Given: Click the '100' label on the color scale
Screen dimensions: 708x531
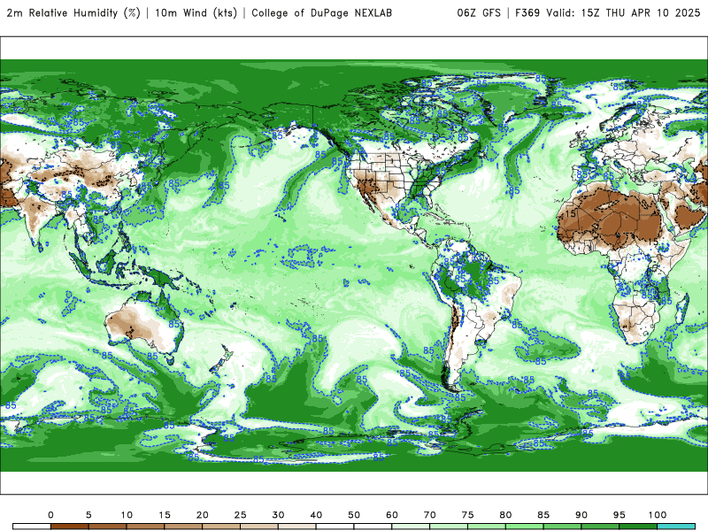Looking at the screenshot, I should (x=658, y=515).
